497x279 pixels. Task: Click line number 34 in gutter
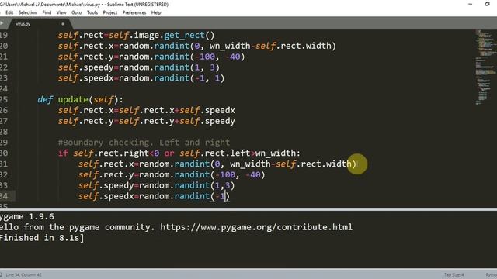click(x=4, y=196)
